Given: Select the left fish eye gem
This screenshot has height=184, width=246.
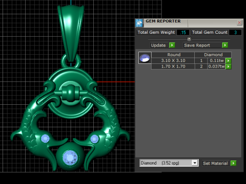Looking at the screenshot, I should [x=45, y=139].
